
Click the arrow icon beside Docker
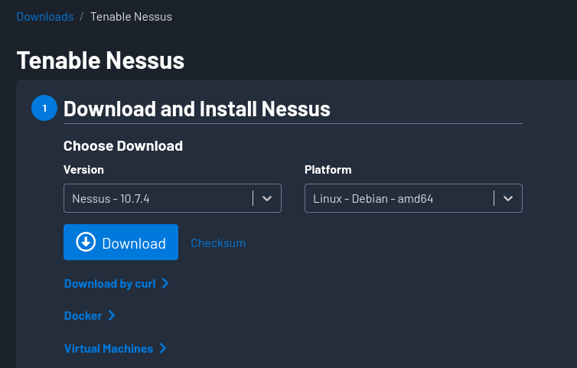[x=112, y=315]
